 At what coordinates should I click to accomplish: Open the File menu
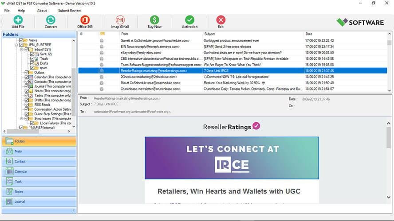(7, 11)
